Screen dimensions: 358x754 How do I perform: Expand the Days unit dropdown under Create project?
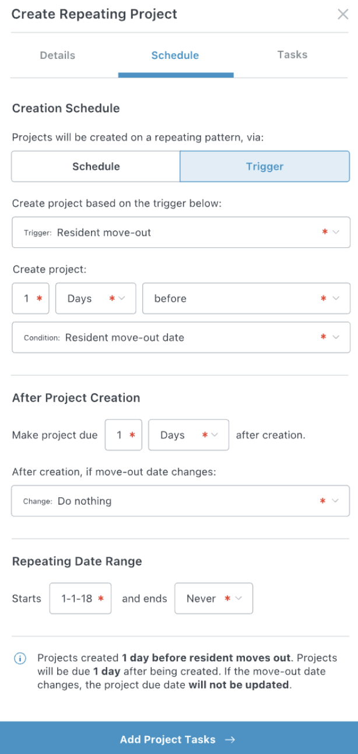[x=96, y=298]
